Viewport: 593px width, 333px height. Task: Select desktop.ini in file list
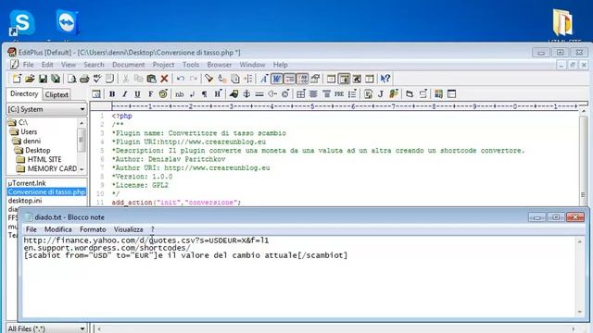[x=25, y=201]
